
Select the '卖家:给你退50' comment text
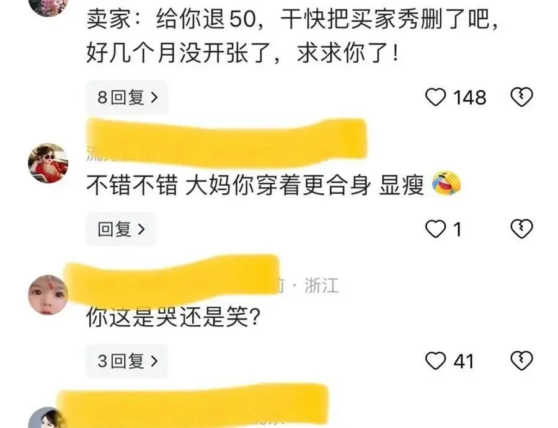point(292,35)
